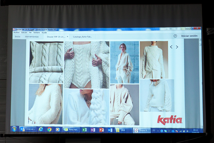Open Excel from the taskbar
The width and height of the screenshot is (214, 143).
pyautogui.click(x=84, y=130)
